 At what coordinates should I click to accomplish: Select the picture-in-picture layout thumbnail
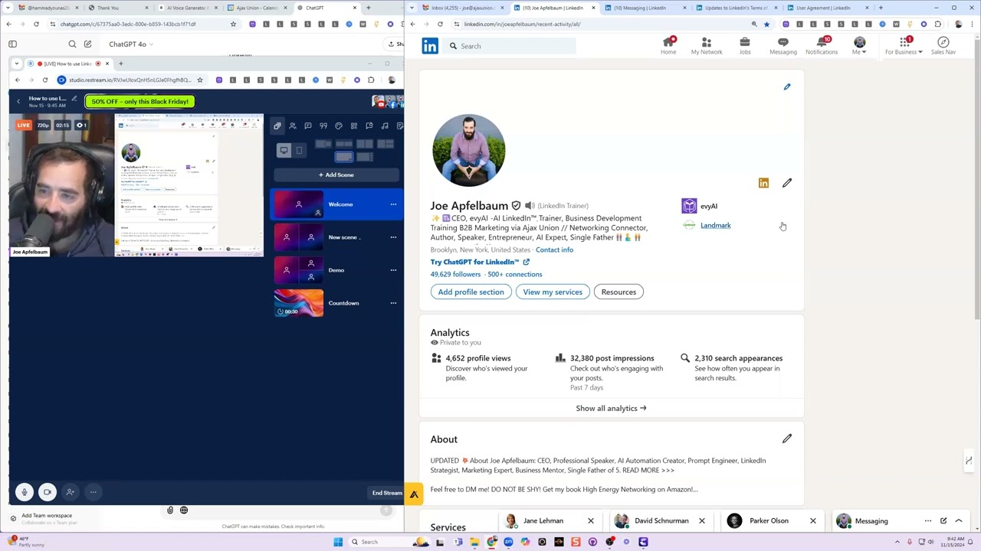[344, 157]
